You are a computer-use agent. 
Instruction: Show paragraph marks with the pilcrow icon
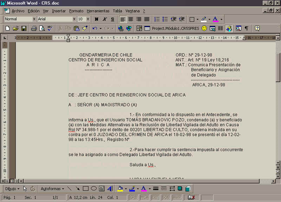point(247,28)
